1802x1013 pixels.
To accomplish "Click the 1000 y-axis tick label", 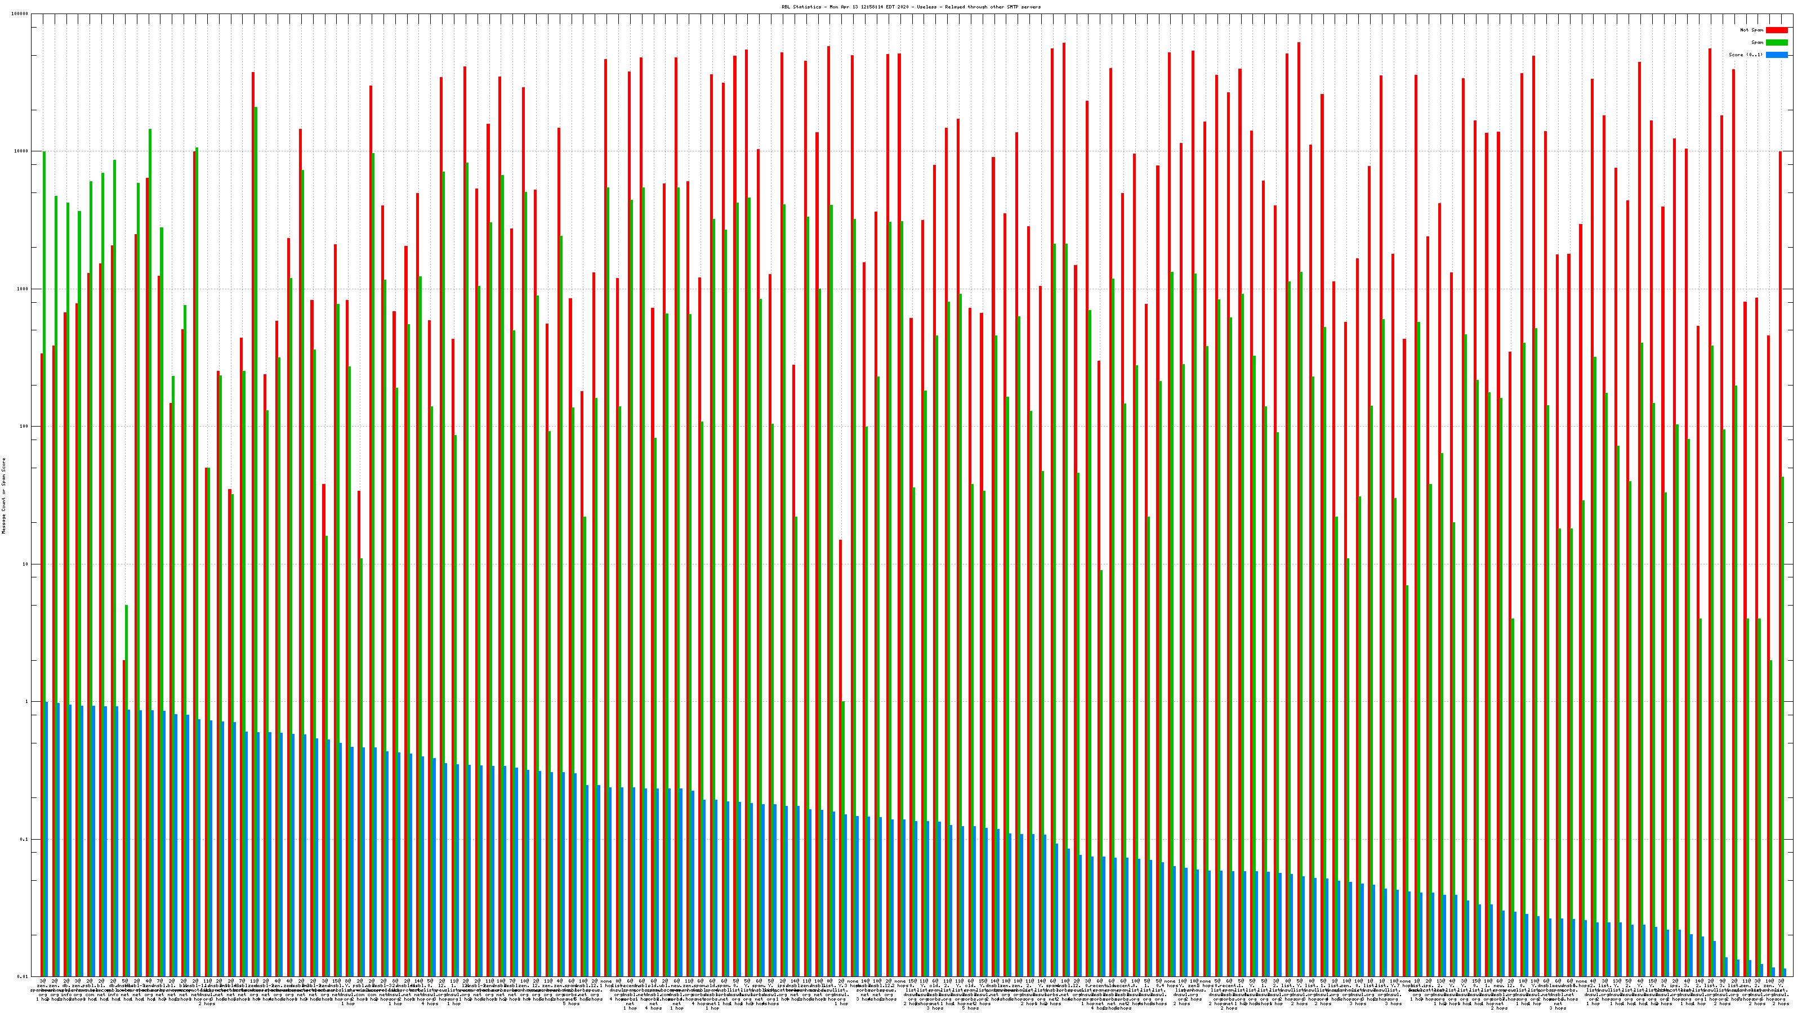I will tap(23, 289).
